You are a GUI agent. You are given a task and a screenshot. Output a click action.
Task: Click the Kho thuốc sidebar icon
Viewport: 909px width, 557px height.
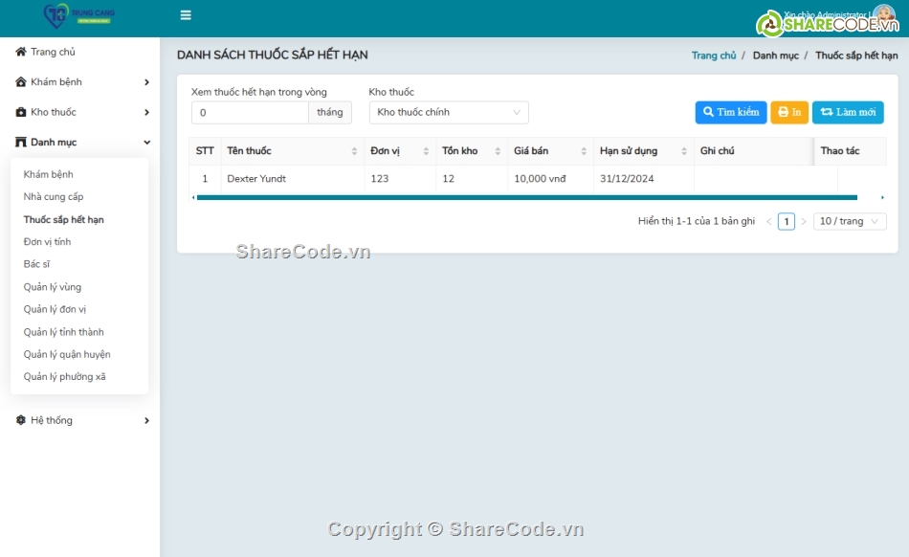click(x=21, y=112)
